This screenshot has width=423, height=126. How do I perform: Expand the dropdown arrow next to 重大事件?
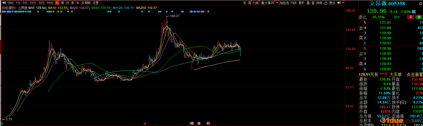coord(277,3)
